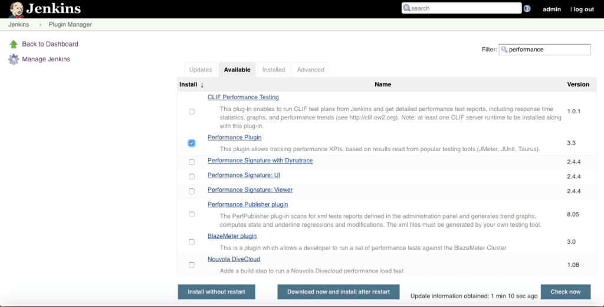The image size is (604, 307).
Task: Select the Performance Publisher plugin checkbox
Action: point(192,214)
